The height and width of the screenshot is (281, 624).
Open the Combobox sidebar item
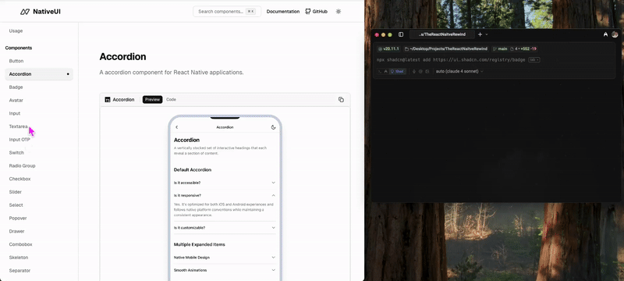pos(21,244)
